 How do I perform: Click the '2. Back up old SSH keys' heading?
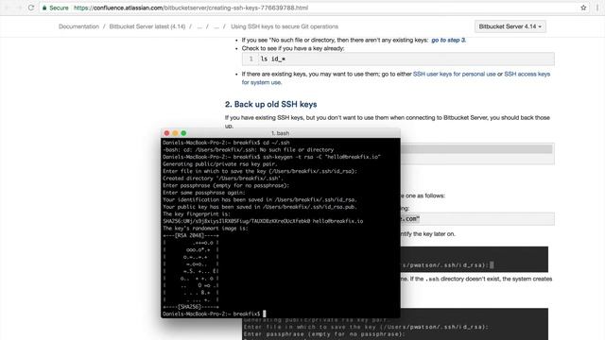click(x=271, y=104)
